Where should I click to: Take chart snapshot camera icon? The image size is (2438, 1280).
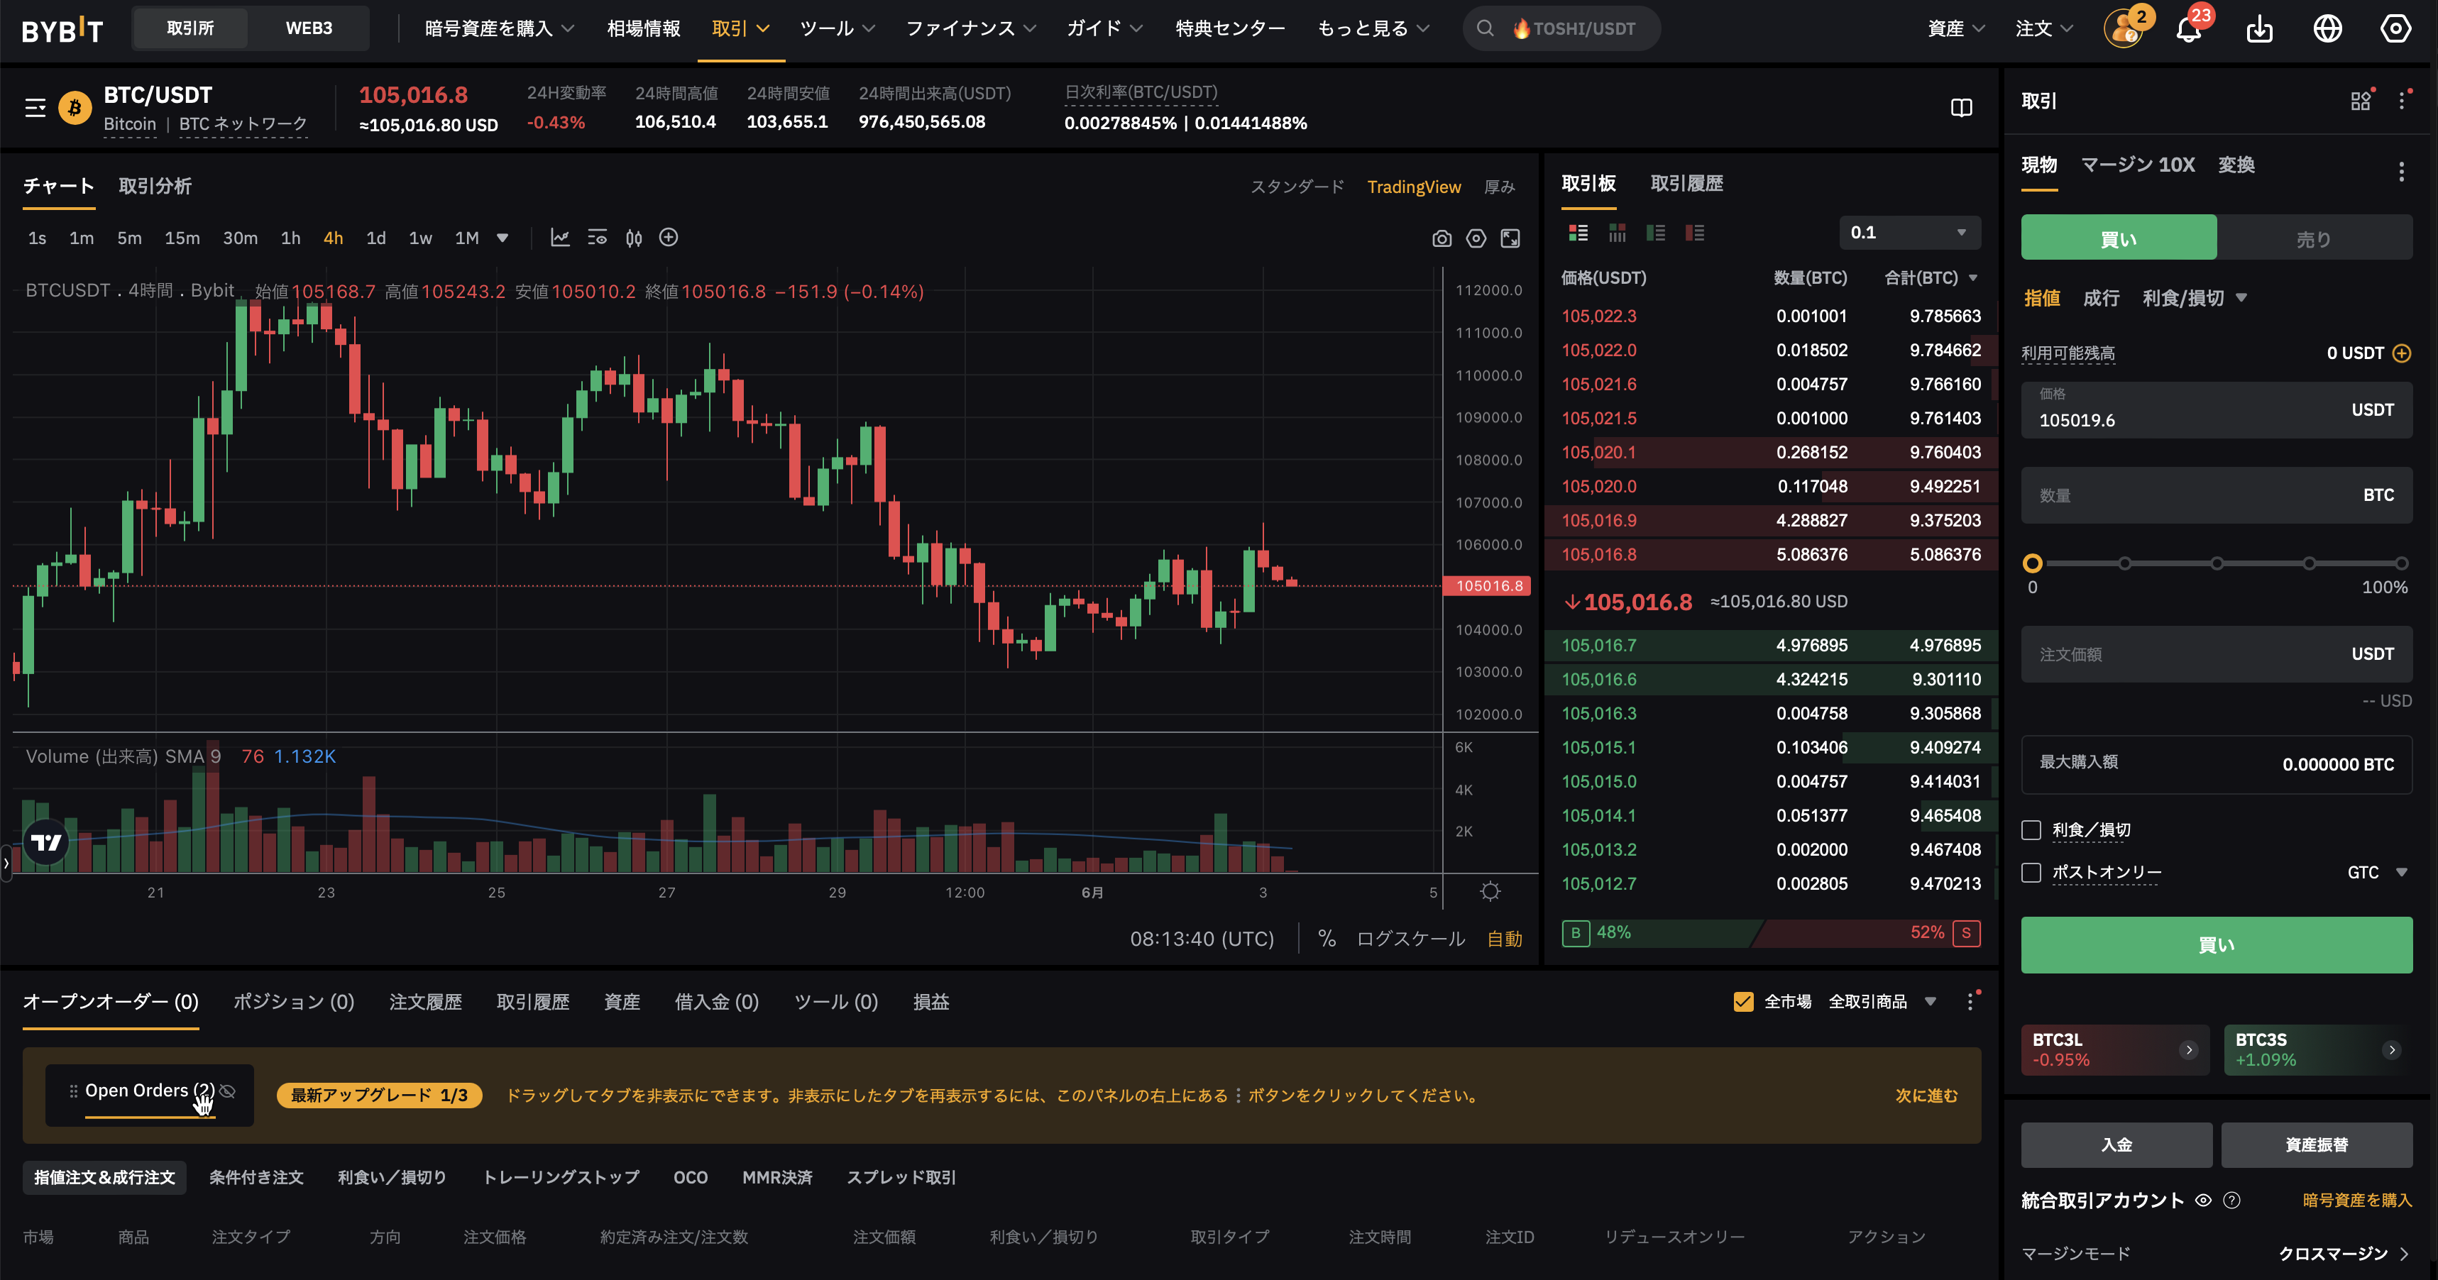coord(1442,238)
